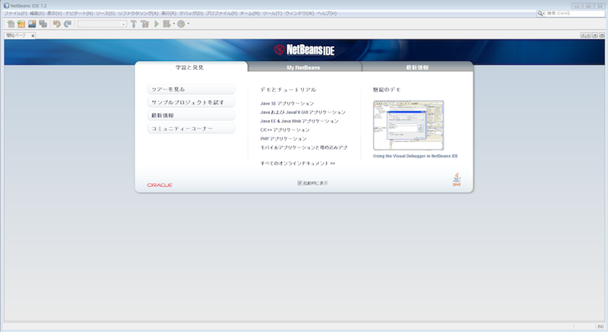Click the green Run Project icon

(x=157, y=24)
